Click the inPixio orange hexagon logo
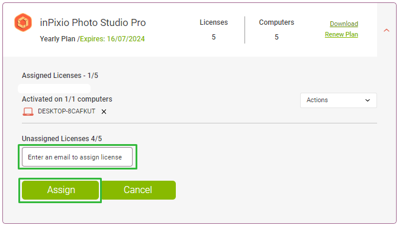Viewport: 399px width, 225px height. pyautogui.click(x=23, y=22)
